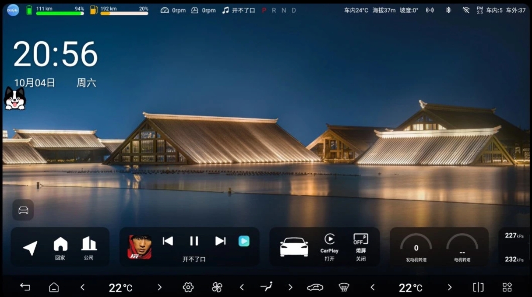Open the app grid icon
The width and height of the screenshot is (532, 297).
click(x=507, y=287)
